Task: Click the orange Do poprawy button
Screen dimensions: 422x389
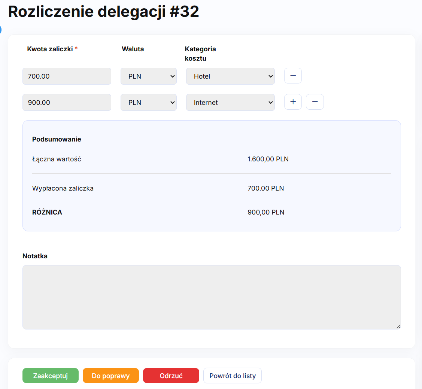Action: [x=110, y=376]
